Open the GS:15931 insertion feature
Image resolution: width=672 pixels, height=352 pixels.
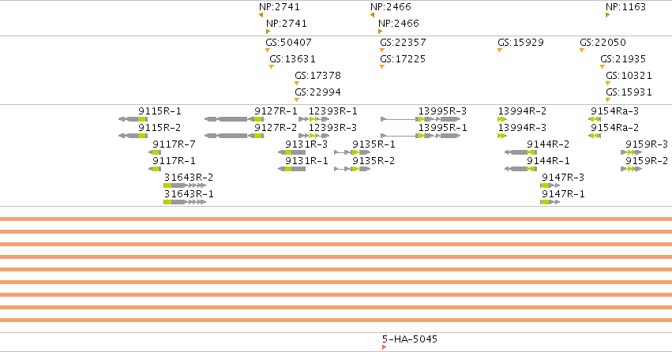click(x=608, y=100)
